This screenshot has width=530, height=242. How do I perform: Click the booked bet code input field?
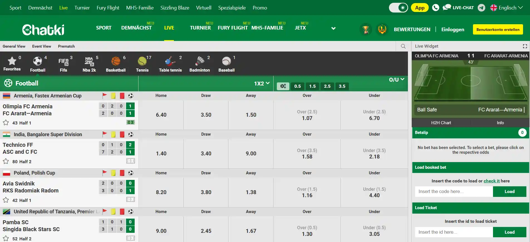tap(454, 192)
